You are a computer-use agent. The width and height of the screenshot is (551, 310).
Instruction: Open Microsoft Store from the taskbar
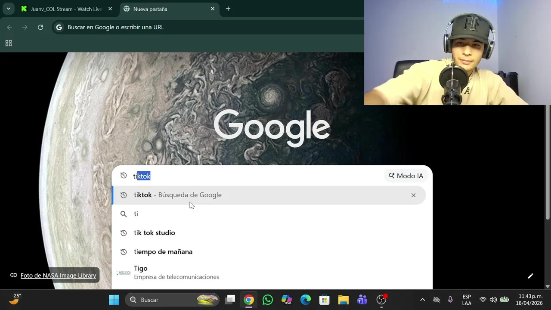325,300
